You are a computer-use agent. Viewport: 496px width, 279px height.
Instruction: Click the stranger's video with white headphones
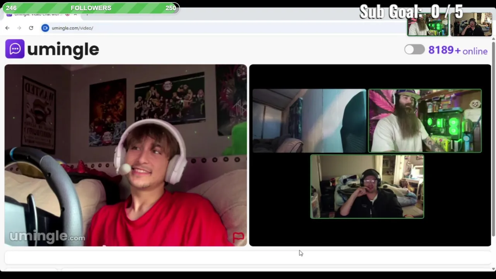[126, 155]
